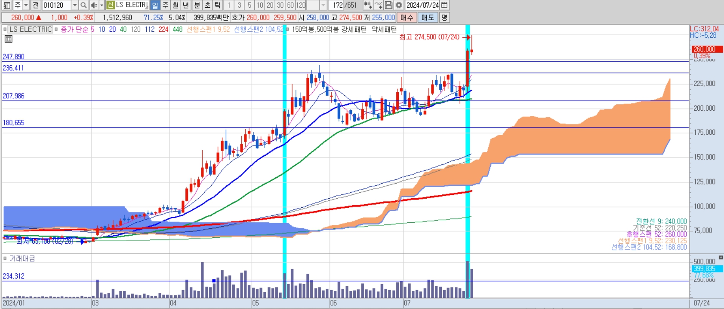Open chart settings gear icon

(x=399, y=5)
